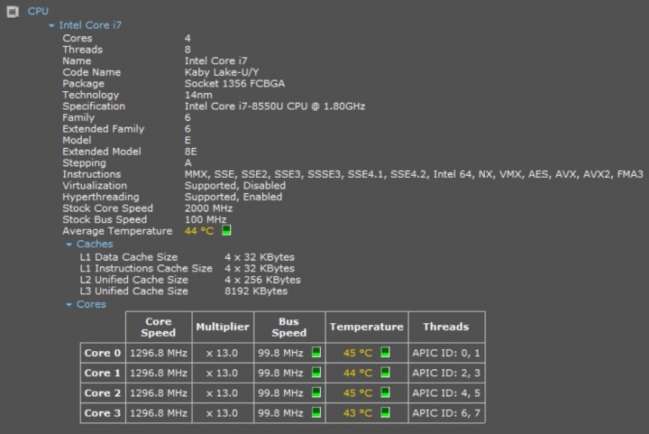Click Core 2 Temperature green indicator
Screen dimensions: 649x434
tap(385, 392)
